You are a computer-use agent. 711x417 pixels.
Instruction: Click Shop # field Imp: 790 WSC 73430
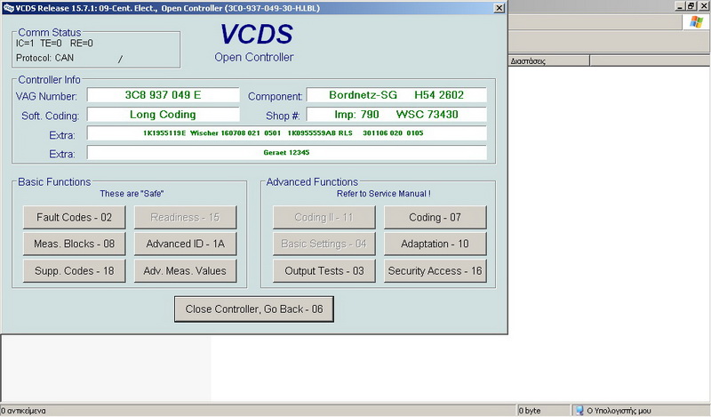(x=396, y=115)
